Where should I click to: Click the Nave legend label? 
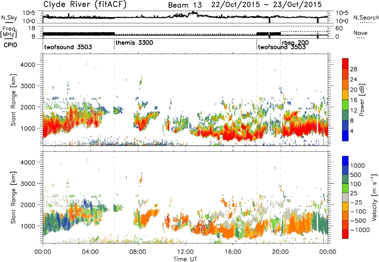coord(361,33)
